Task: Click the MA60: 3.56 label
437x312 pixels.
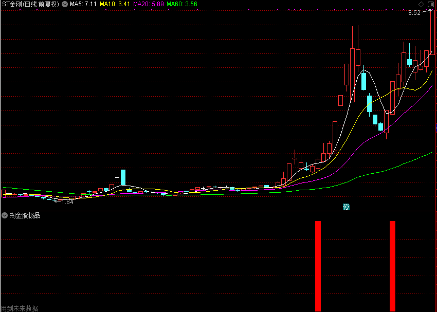Action: [x=181, y=4]
